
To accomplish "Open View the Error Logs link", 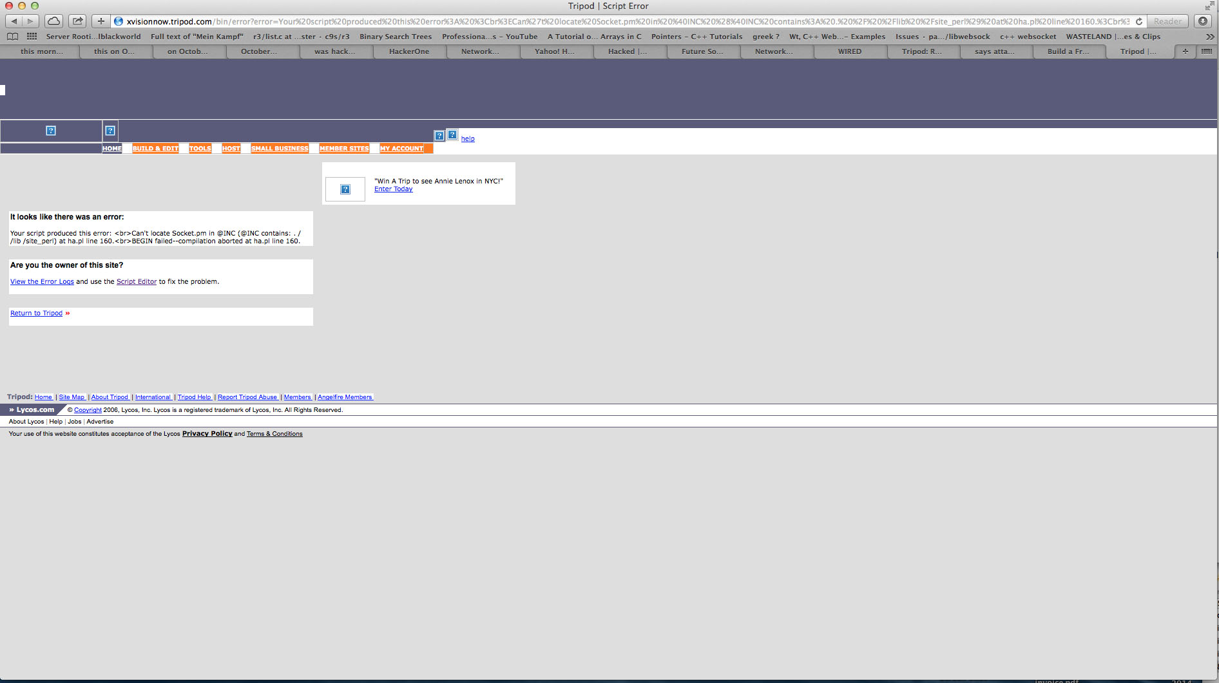I will pos(42,282).
